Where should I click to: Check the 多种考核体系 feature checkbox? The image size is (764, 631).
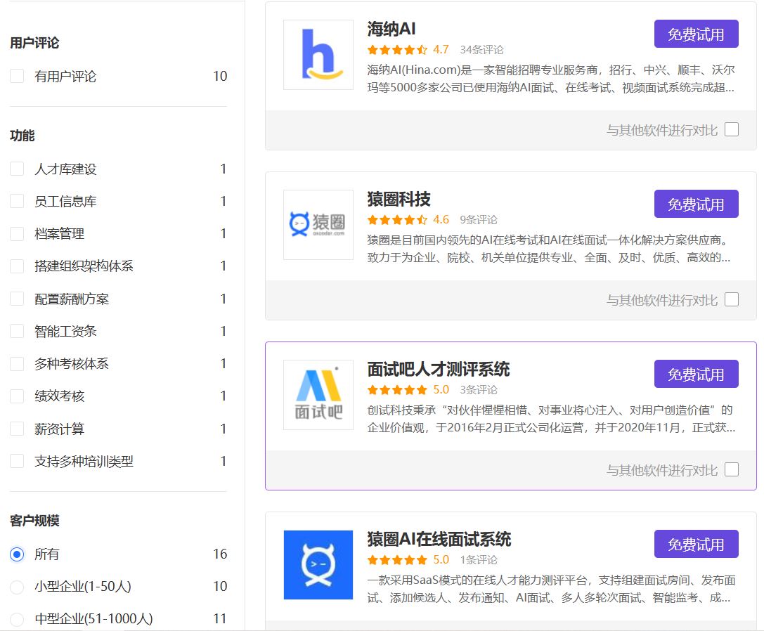17,363
